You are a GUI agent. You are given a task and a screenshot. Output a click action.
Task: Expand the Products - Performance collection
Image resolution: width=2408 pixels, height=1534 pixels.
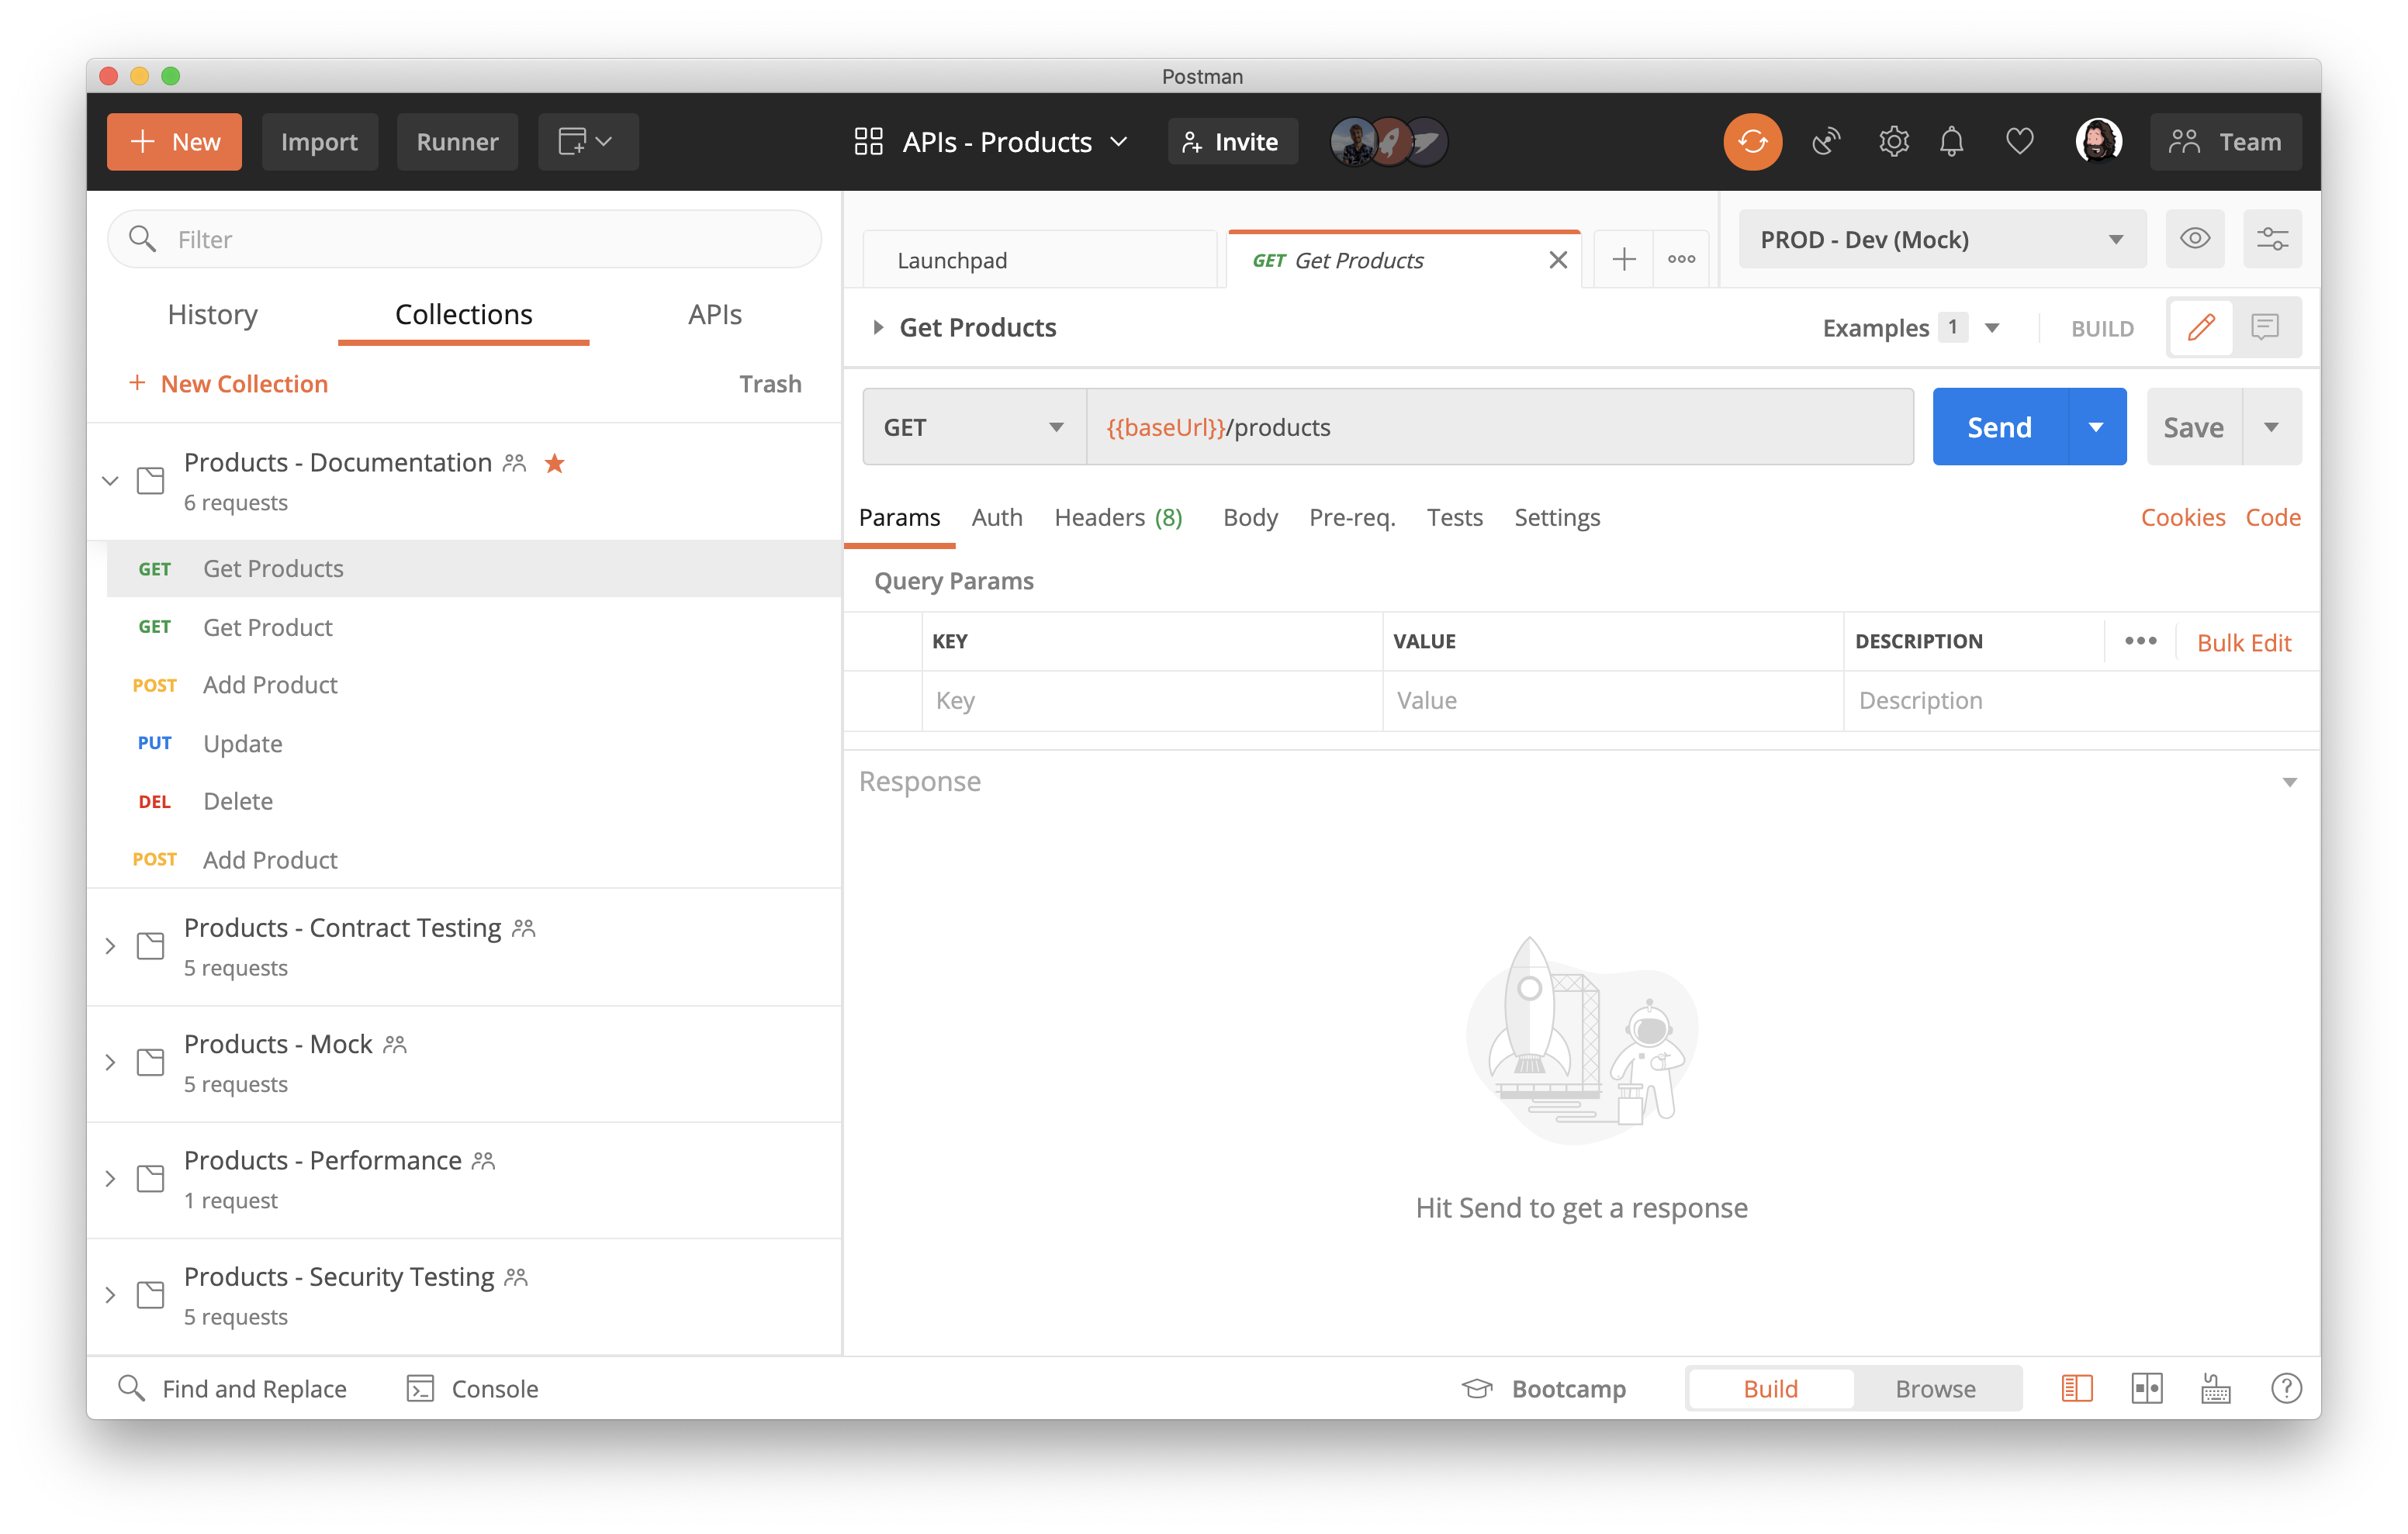(110, 1179)
